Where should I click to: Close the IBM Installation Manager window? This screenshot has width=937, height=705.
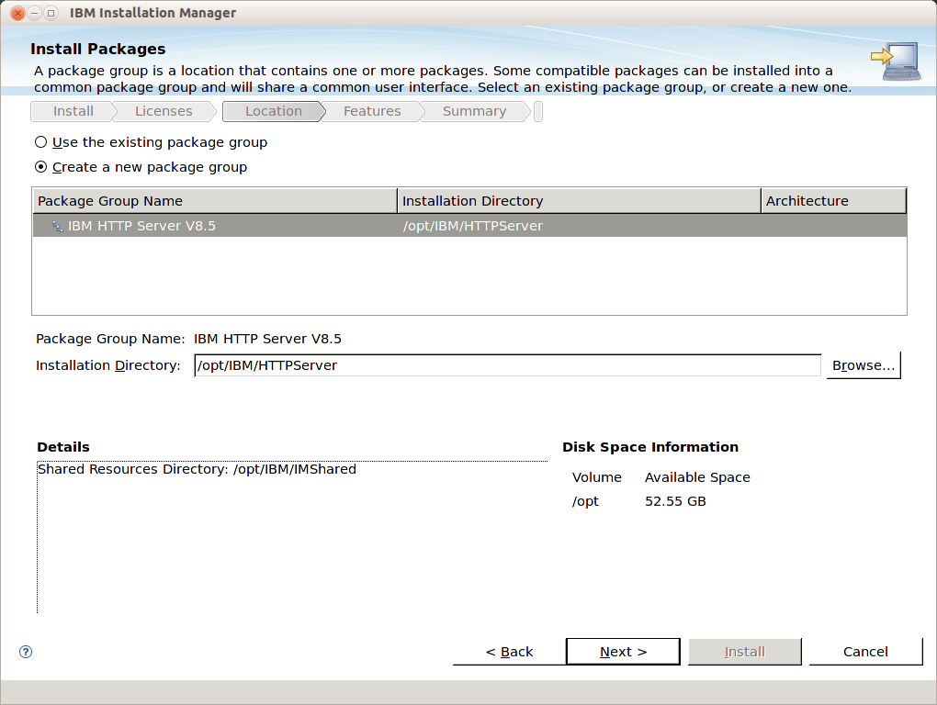click(18, 13)
